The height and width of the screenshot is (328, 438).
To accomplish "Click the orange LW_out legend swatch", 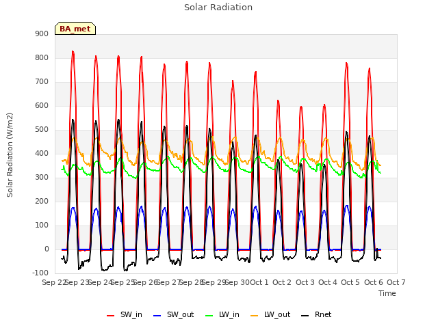I will [255, 316].
